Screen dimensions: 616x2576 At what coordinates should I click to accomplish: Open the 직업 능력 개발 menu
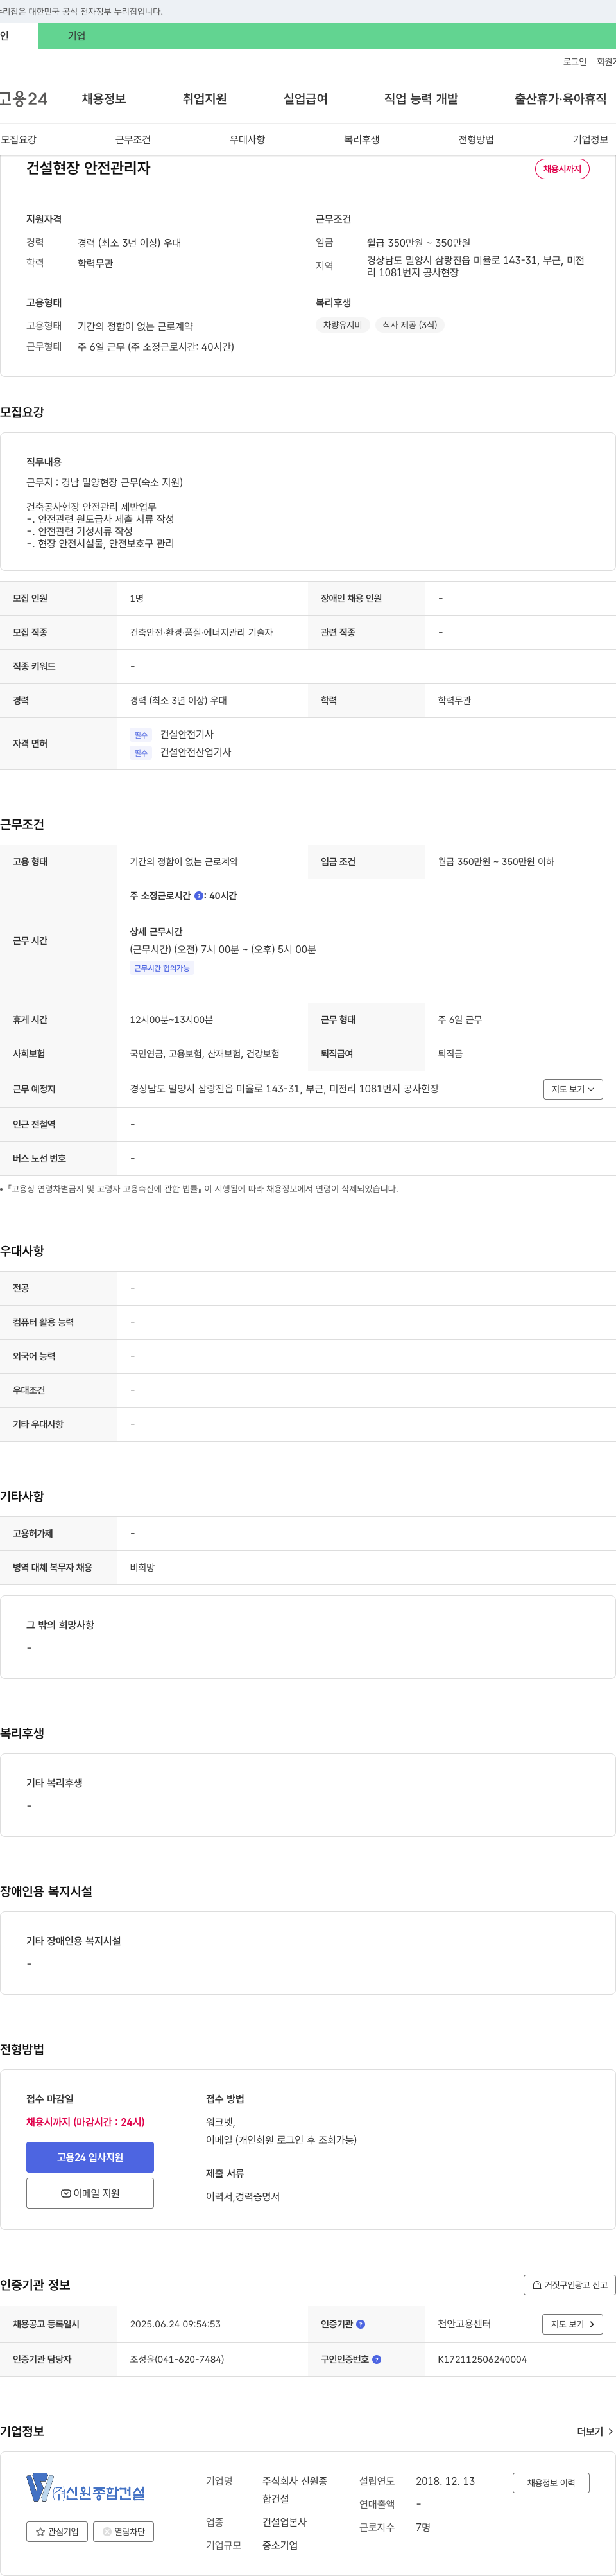422,99
